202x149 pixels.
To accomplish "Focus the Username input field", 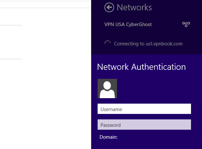I will click(144, 109).
